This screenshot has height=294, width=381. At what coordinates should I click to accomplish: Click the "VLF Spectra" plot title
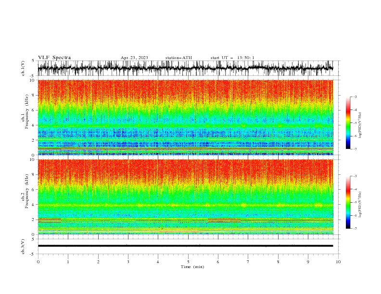coord(54,58)
